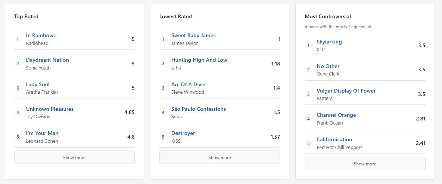Click the Gene Clark artist name
This screenshot has height=184, width=442.
point(328,74)
